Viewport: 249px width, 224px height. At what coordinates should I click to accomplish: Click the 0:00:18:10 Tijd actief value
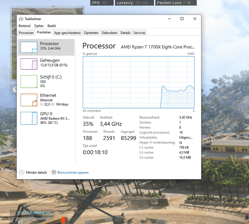click(95, 152)
